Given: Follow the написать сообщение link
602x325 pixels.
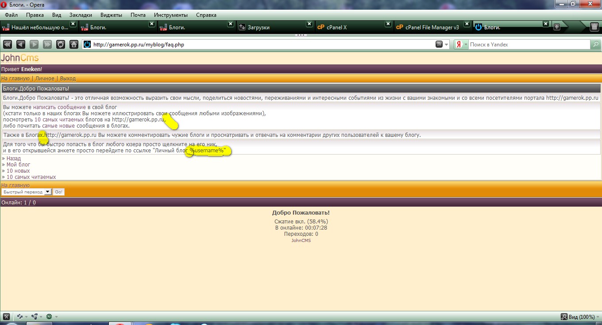Looking at the screenshot, I should pyautogui.click(x=59, y=107).
